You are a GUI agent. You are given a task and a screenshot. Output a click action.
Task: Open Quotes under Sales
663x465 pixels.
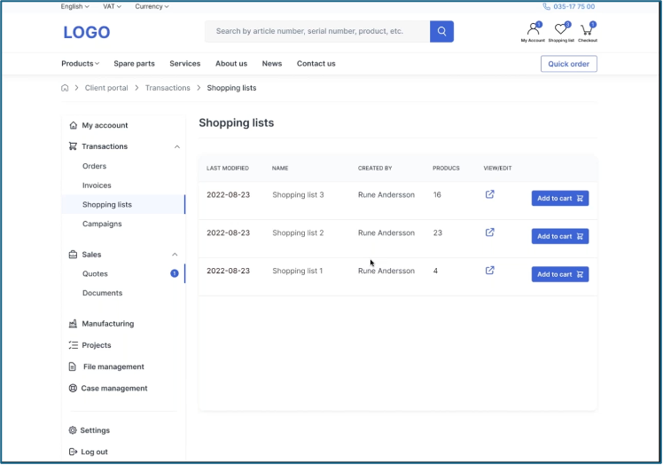95,273
